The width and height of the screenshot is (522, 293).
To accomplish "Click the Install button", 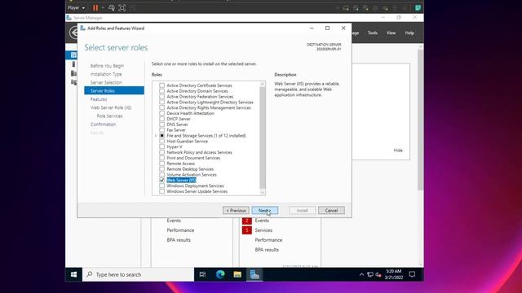I will point(303,210).
